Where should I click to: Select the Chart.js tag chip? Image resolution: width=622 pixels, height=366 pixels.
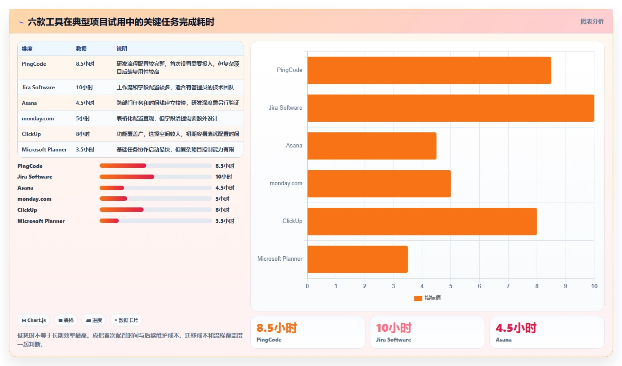click(34, 320)
